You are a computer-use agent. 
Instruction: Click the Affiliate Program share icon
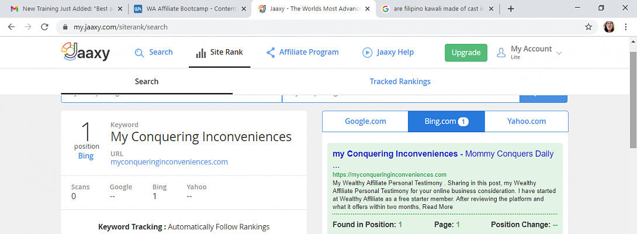(271, 53)
